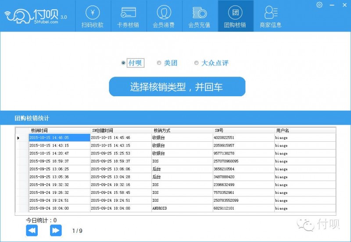Open the settings gear icon
This screenshot has height=242, width=351.
pyautogui.click(x=319, y=5)
